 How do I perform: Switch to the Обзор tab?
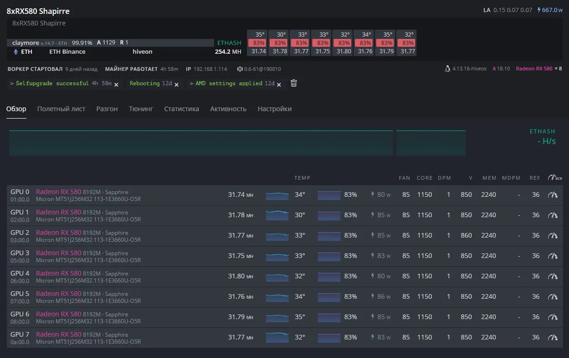(x=16, y=109)
